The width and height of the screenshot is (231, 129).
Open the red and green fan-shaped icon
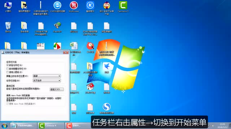(x=57, y=46)
